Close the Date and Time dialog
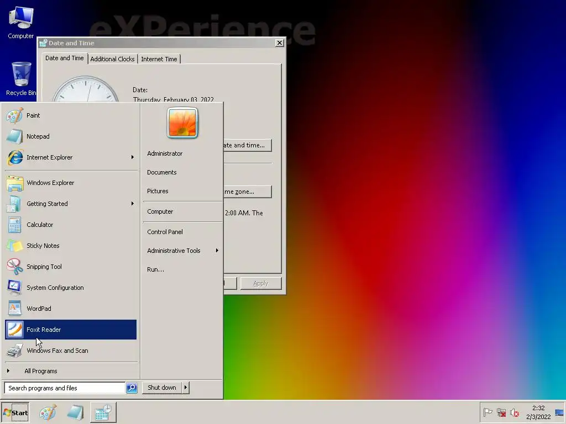 pyautogui.click(x=279, y=43)
